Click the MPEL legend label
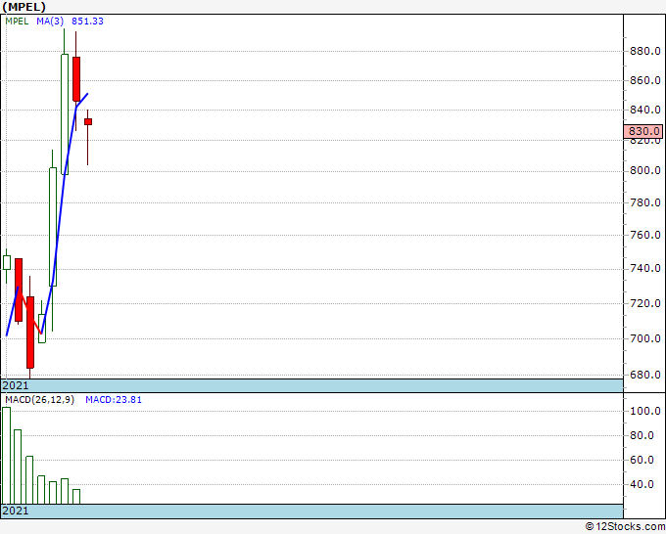Screen dimensions: 666x534 tap(17, 22)
